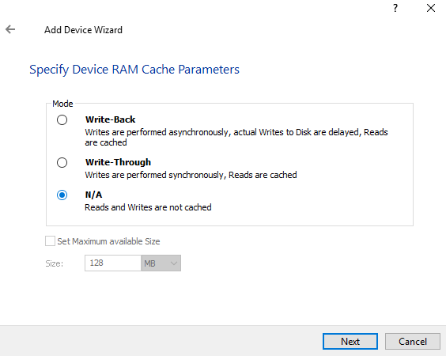Focus the Size field showing 128

pos(113,263)
